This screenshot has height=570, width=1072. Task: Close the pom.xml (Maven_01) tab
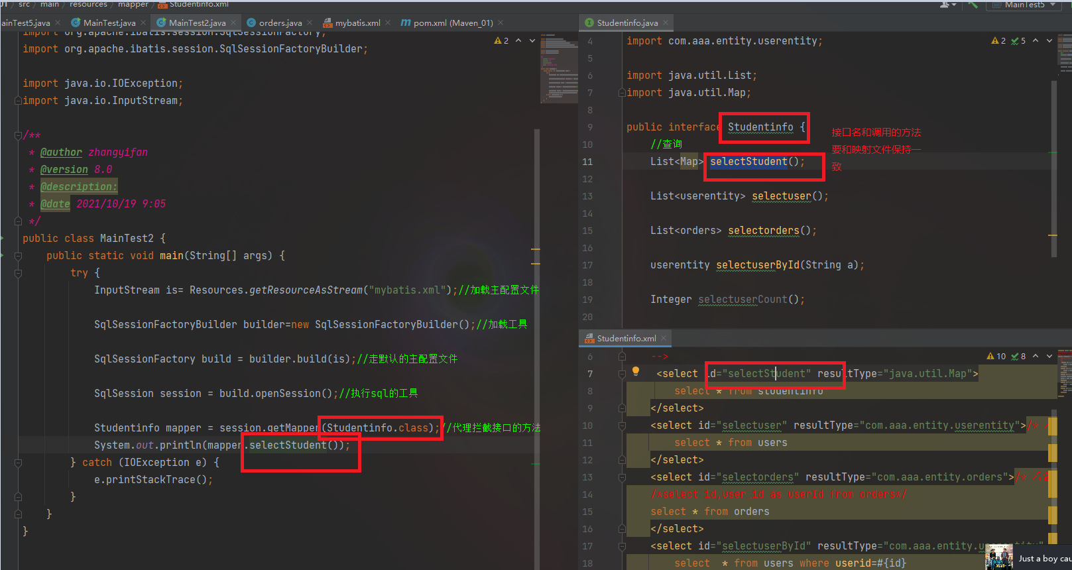click(x=501, y=23)
